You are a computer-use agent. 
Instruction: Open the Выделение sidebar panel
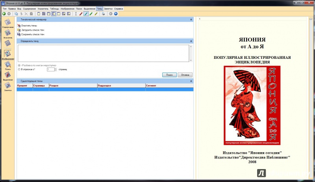point(8,76)
